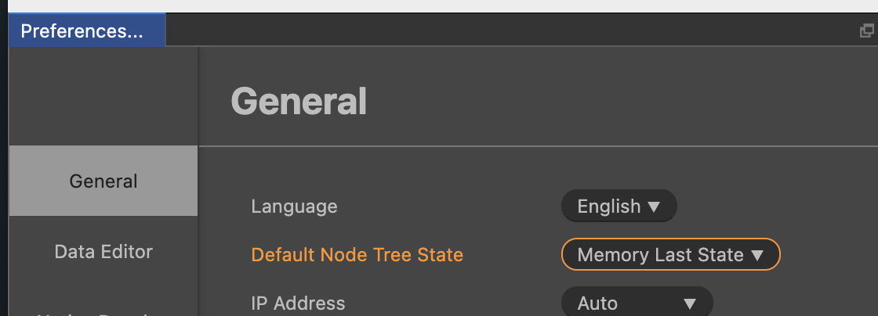Open the partially visible Native Develop tab

click(x=103, y=313)
